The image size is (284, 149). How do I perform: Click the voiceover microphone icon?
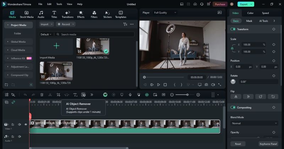[130, 95]
